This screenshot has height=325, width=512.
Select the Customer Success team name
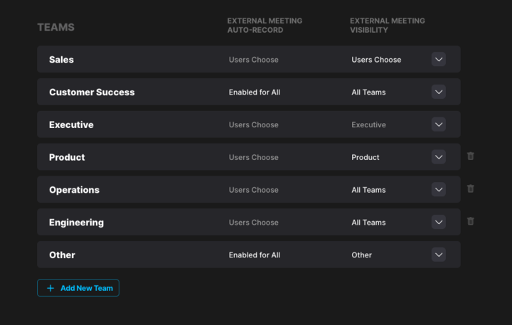tap(92, 92)
